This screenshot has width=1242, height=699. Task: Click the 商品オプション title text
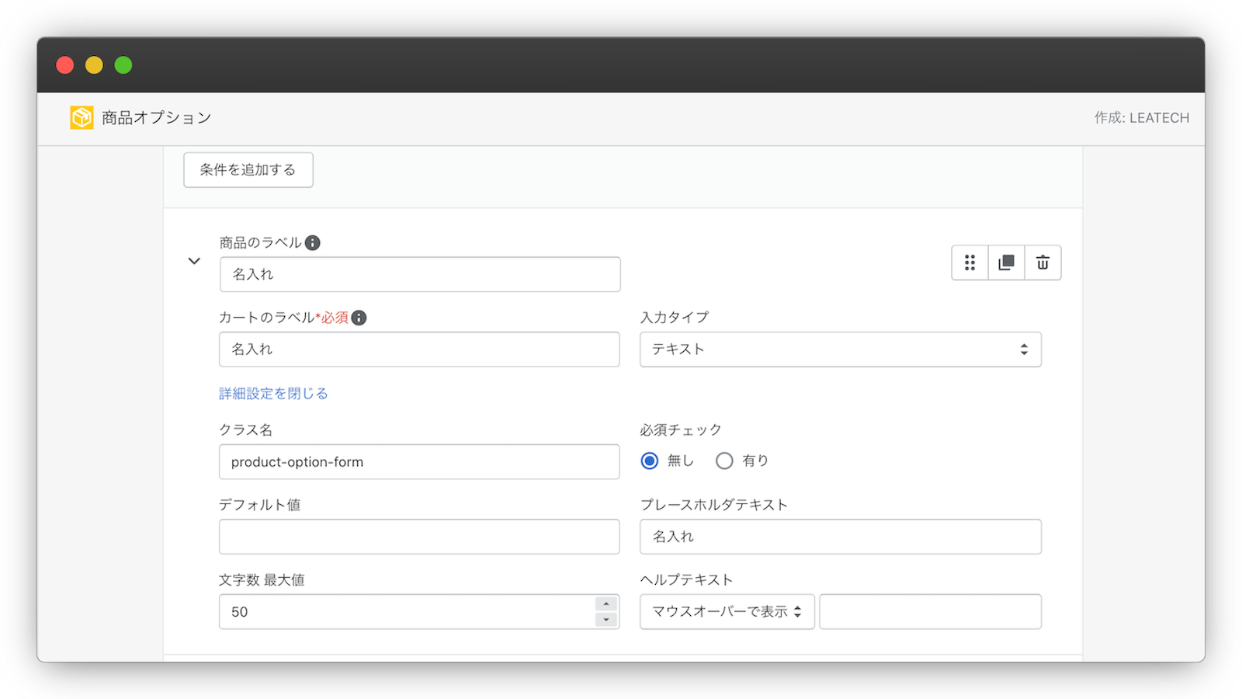point(157,118)
